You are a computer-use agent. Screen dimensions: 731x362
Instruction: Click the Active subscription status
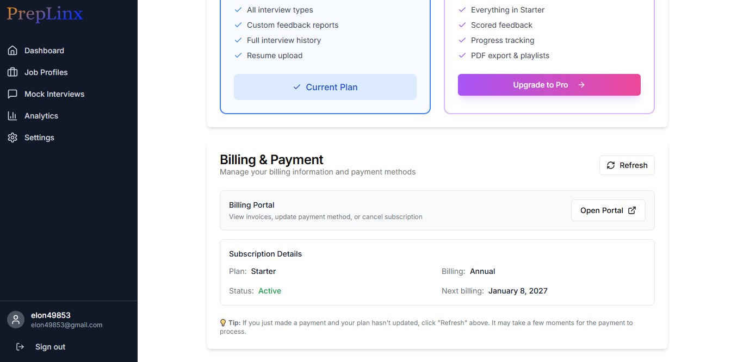click(x=270, y=291)
